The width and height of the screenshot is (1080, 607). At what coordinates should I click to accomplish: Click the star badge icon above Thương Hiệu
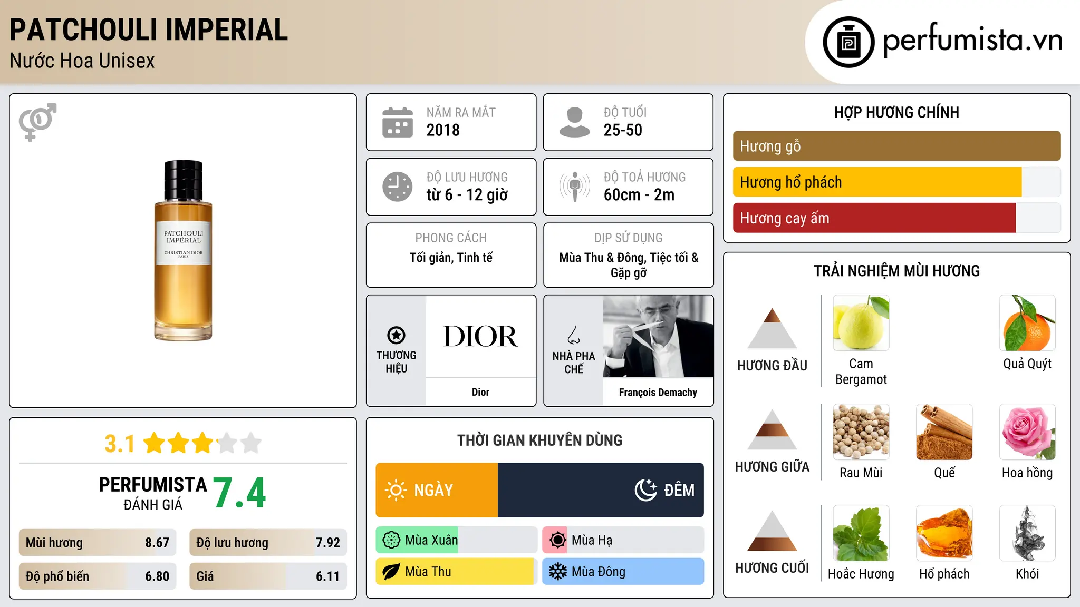(396, 335)
